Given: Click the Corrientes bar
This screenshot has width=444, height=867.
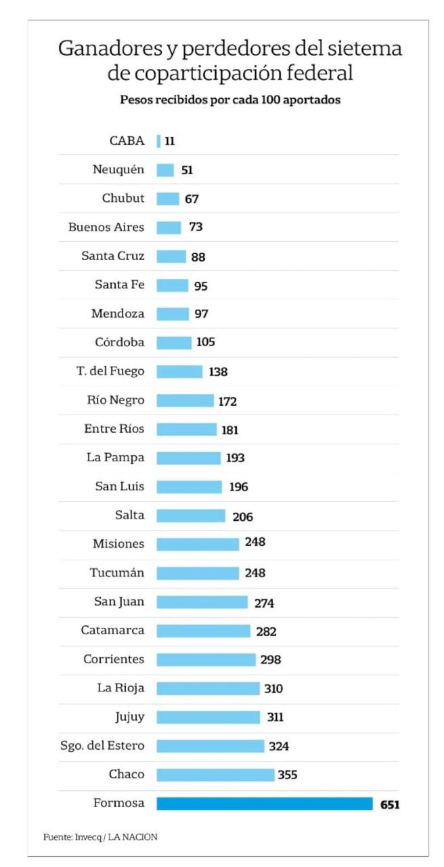Looking at the screenshot, I should (206, 659).
